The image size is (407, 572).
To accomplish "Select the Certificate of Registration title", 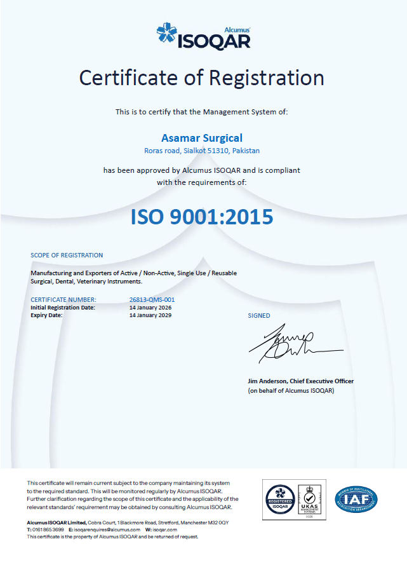I will point(201,78).
